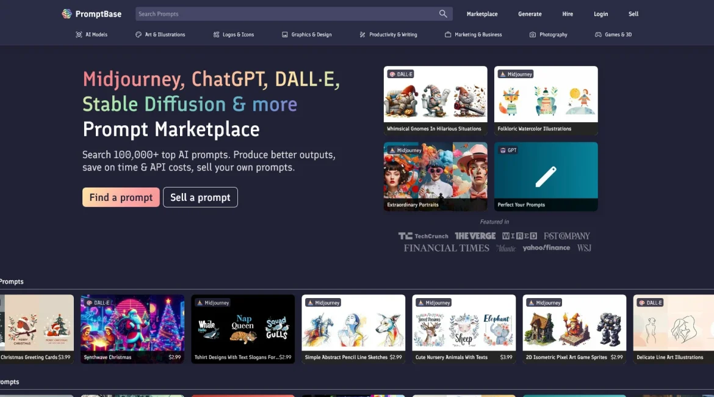Click the WIRED featured logo
This screenshot has width=714, height=397.
pyautogui.click(x=519, y=236)
